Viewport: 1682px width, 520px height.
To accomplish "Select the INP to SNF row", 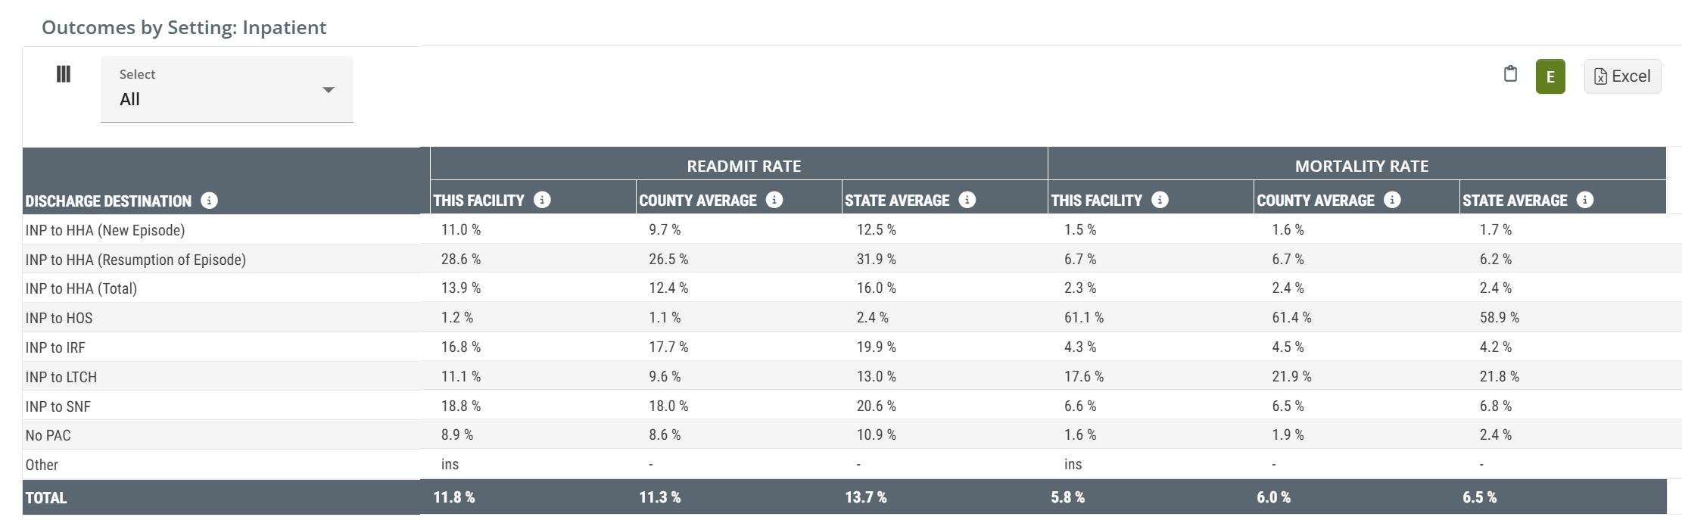I will [58, 406].
